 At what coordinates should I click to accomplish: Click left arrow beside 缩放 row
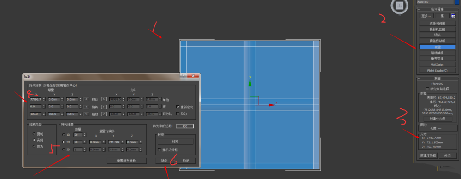click(x=87, y=114)
